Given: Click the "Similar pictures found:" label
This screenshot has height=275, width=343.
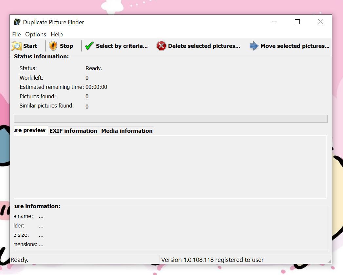Looking at the screenshot, I should click(47, 106).
